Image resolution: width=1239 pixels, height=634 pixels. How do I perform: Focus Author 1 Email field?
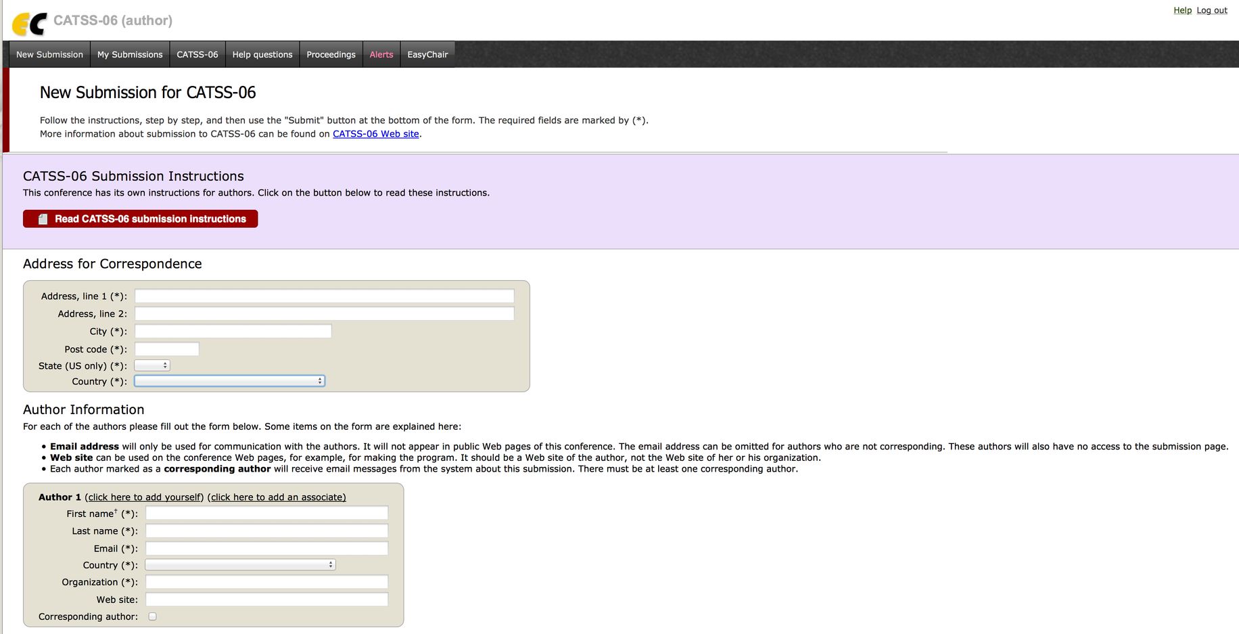pos(267,549)
